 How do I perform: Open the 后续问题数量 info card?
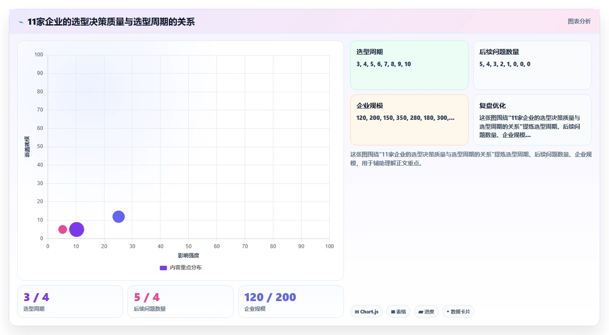click(532, 65)
